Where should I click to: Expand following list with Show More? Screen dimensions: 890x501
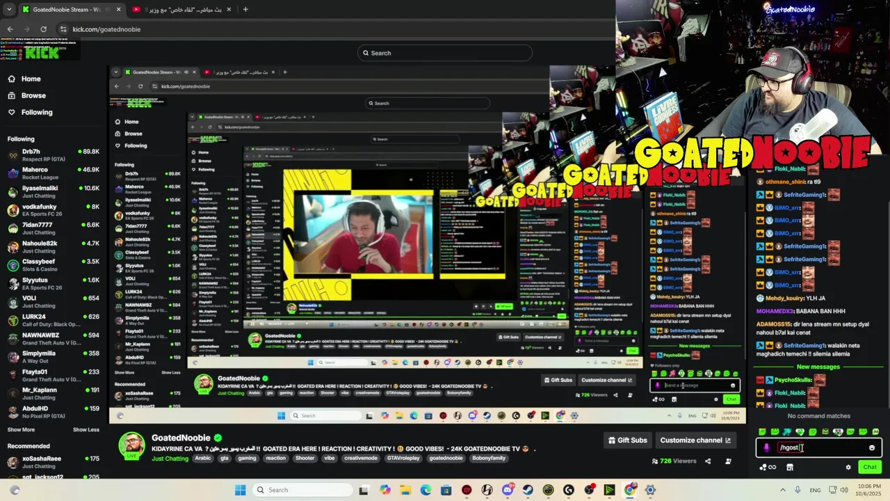coord(21,430)
